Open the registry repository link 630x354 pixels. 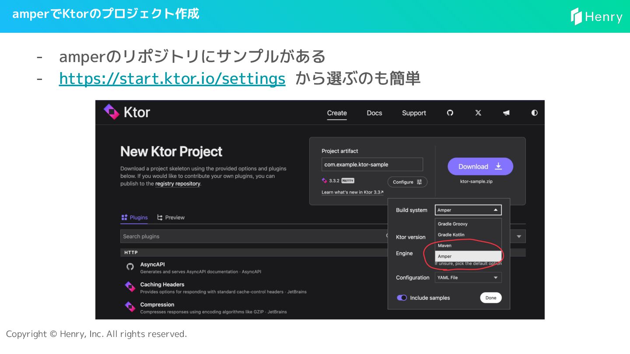coord(178,184)
